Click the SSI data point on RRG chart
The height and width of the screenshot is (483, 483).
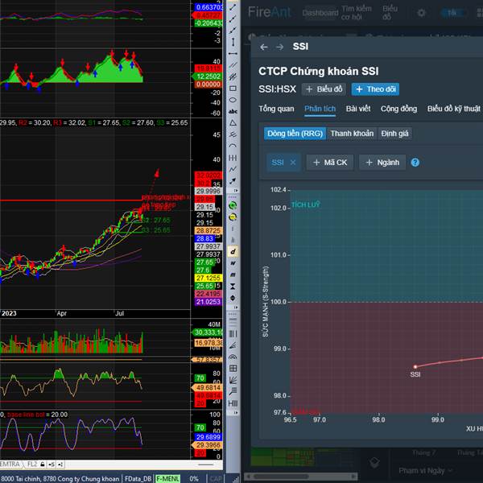(415, 366)
